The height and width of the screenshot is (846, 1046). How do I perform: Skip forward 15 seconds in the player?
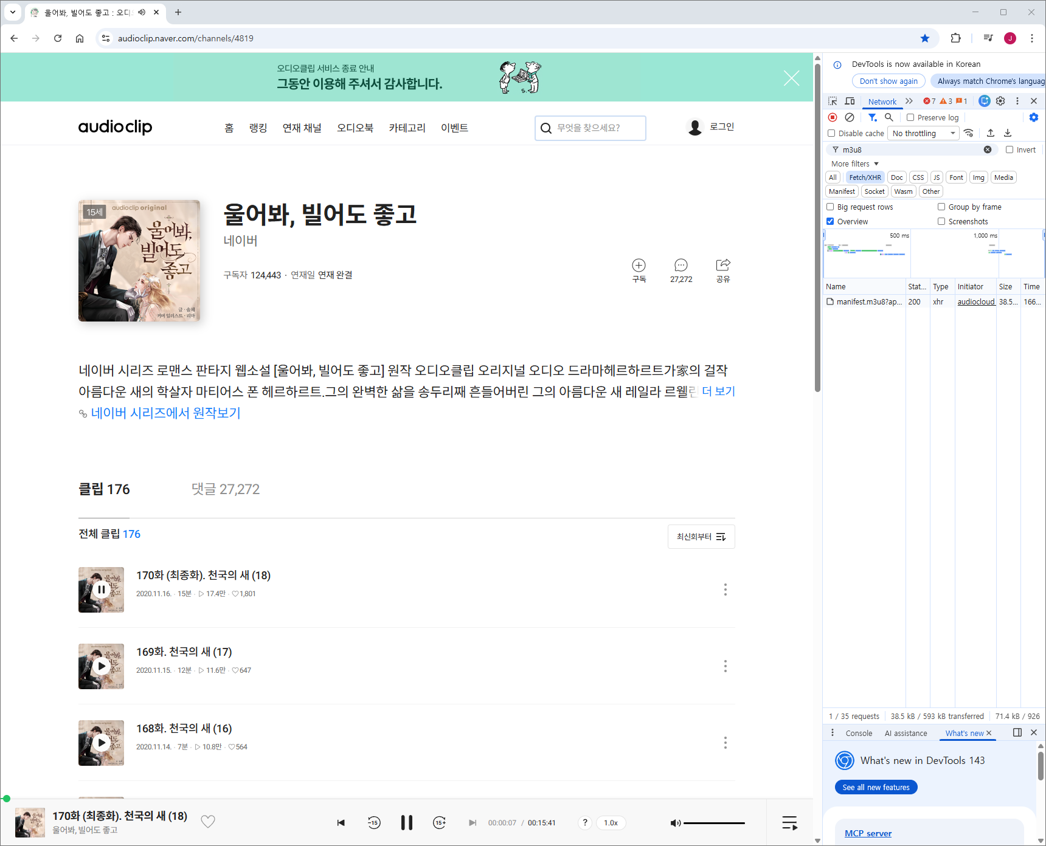[439, 822]
